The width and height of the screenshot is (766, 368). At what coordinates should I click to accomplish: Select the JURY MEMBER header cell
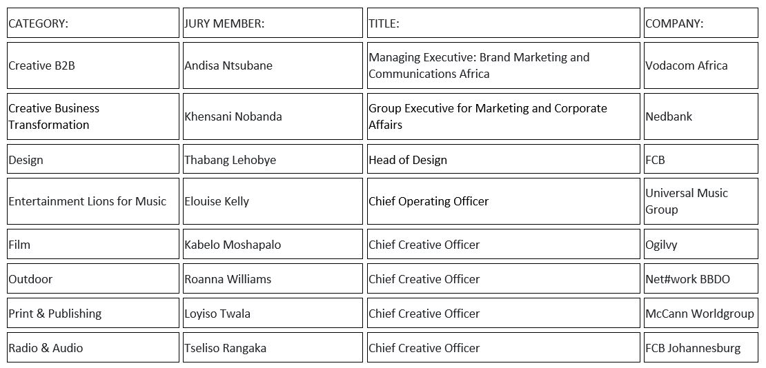(x=273, y=23)
